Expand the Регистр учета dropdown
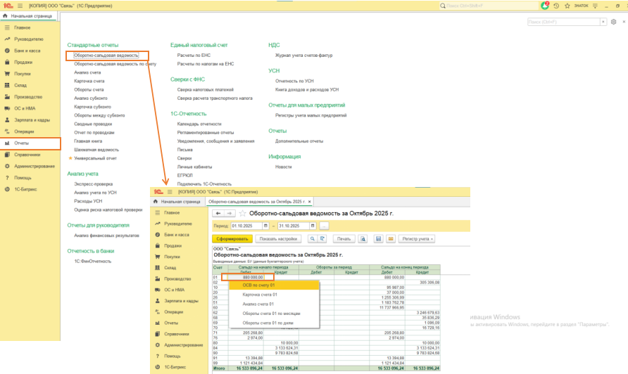Image resolution: width=628 pixels, height=374 pixels. coord(417,239)
